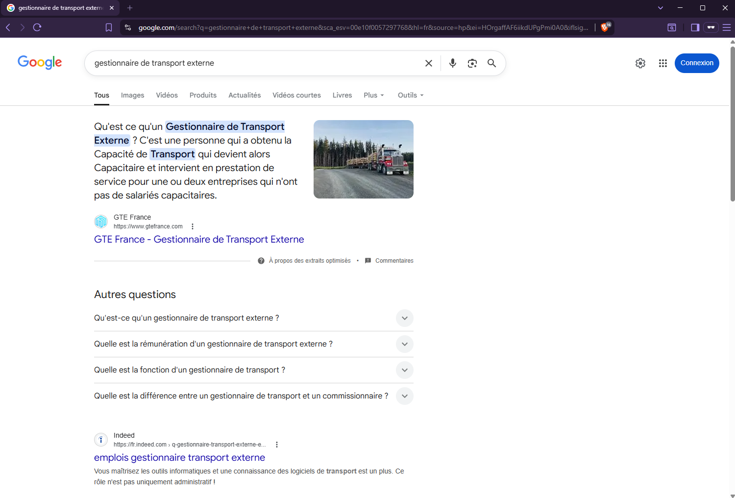The width and height of the screenshot is (735, 498).
Task: Go forward with browser forward arrow
Action: pos(22,27)
